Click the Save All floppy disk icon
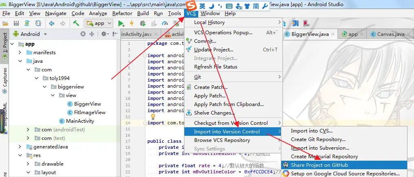The image size is (414, 177). tap(16, 24)
